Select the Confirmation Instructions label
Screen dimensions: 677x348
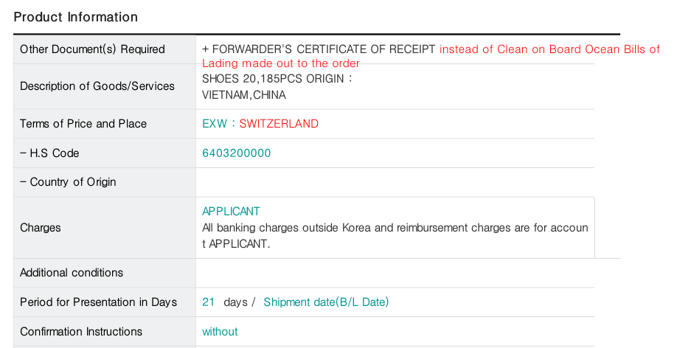pyautogui.click(x=81, y=332)
